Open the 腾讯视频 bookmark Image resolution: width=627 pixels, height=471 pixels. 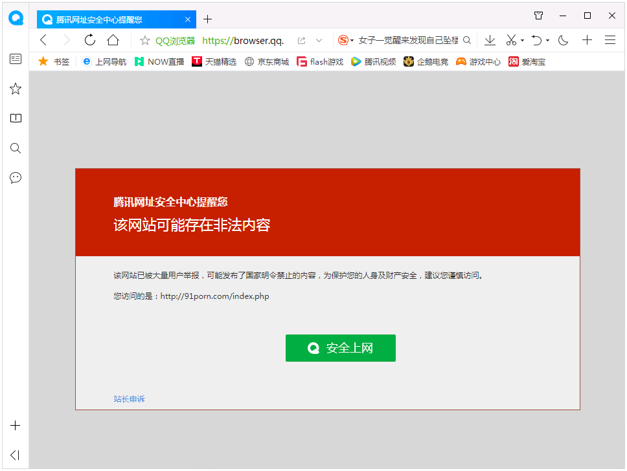click(374, 61)
